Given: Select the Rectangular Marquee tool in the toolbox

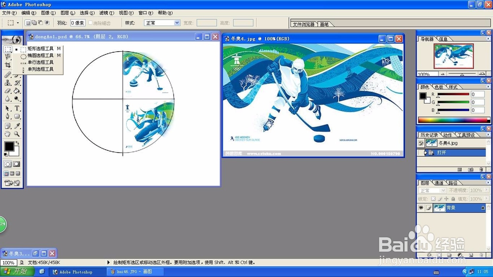Looking at the screenshot, I should (7, 49).
